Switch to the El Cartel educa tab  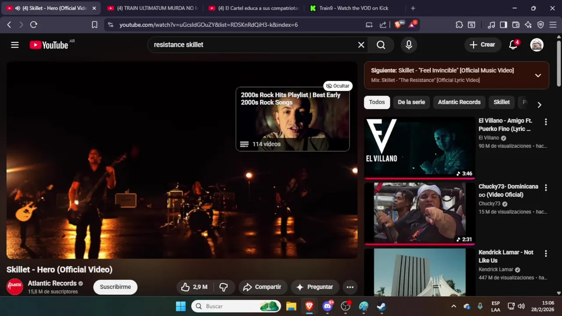(x=253, y=8)
